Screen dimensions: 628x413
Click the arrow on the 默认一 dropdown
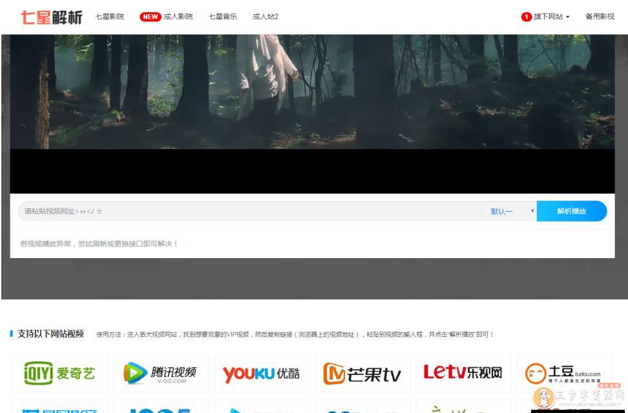pyautogui.click(x=532, y=212)
